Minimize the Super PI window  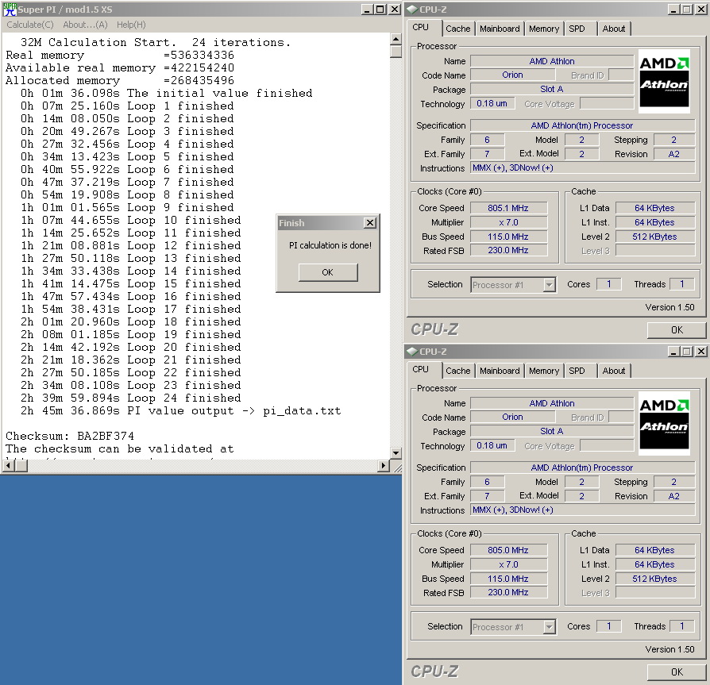(367, 9)
